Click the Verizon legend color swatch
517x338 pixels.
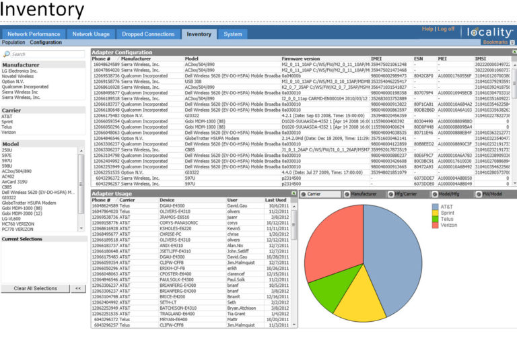pyautogui.click(x=436, y=225)
